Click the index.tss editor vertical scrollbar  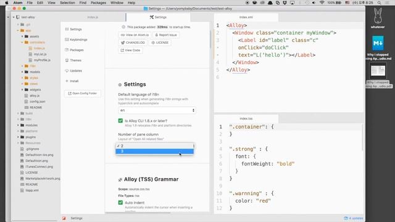pyautogui.click(x=362, y=137)
